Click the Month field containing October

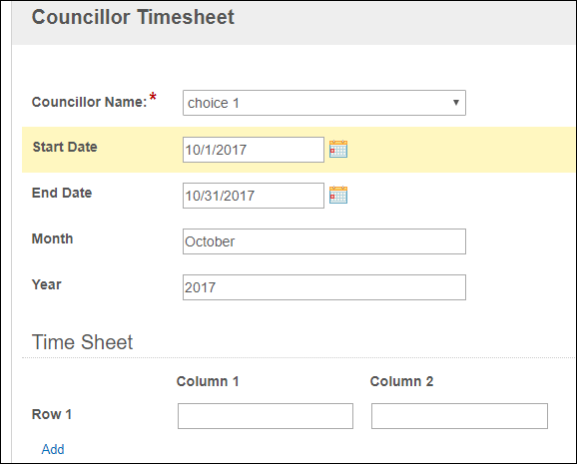tap(324, 241)
